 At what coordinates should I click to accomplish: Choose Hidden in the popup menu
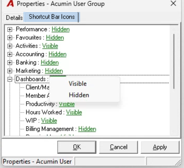click(x=79, y=95)
